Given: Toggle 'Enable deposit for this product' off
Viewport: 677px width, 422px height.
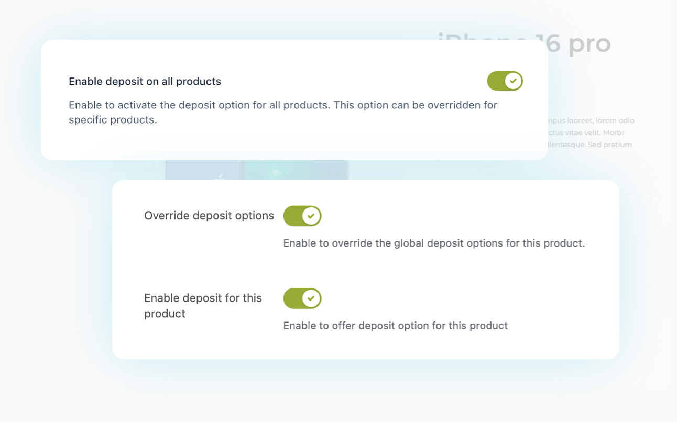Looking at the screenshot, I should pyautogui.click(x=302, y=298).
